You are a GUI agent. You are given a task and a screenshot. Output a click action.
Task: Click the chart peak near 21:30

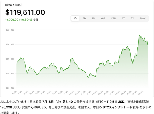[140, 35]
